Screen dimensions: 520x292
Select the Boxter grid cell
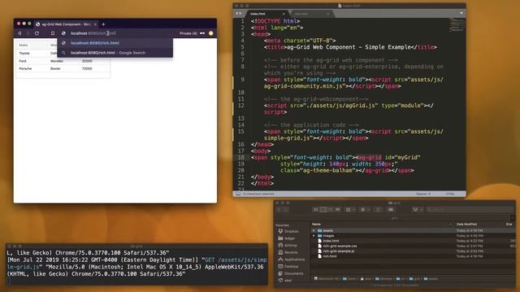pyautogui.click(x=55, y=68)
